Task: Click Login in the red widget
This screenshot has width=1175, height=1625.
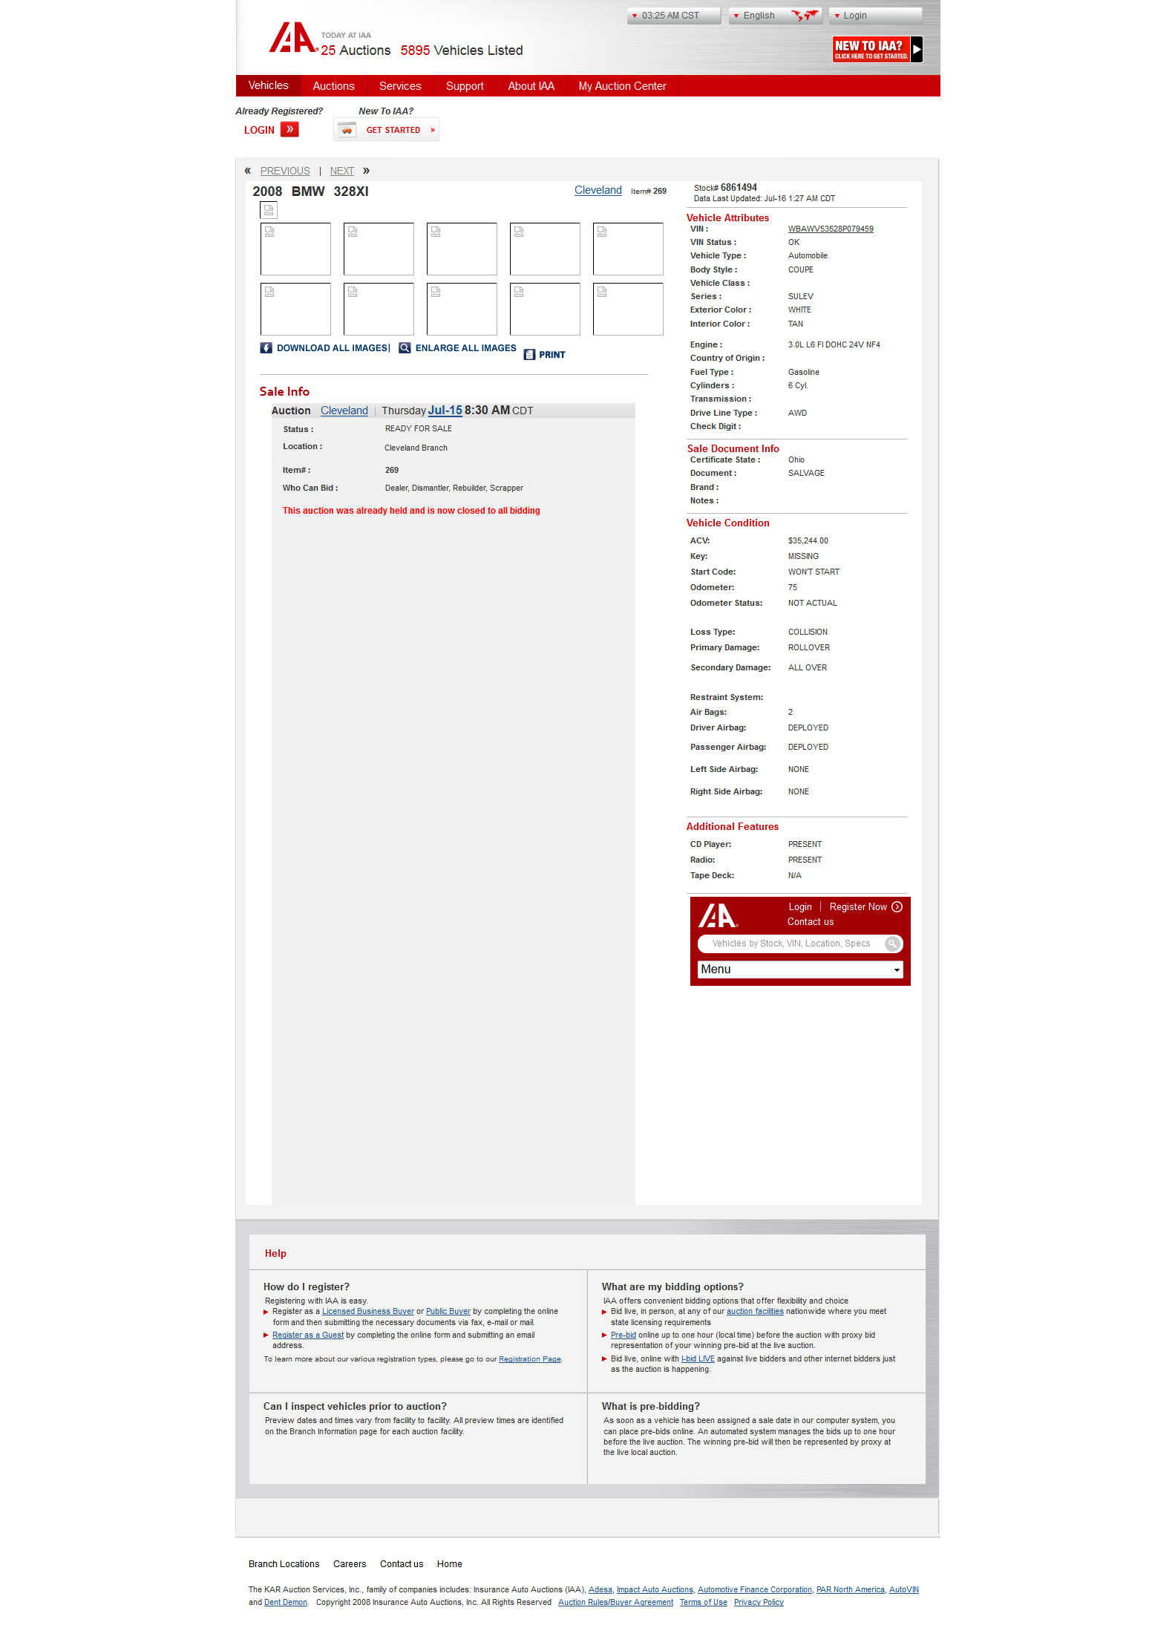Action: click(800, 907)
